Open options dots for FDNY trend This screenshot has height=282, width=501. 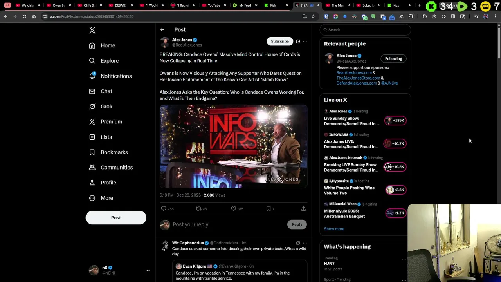[x=404, y=259]
